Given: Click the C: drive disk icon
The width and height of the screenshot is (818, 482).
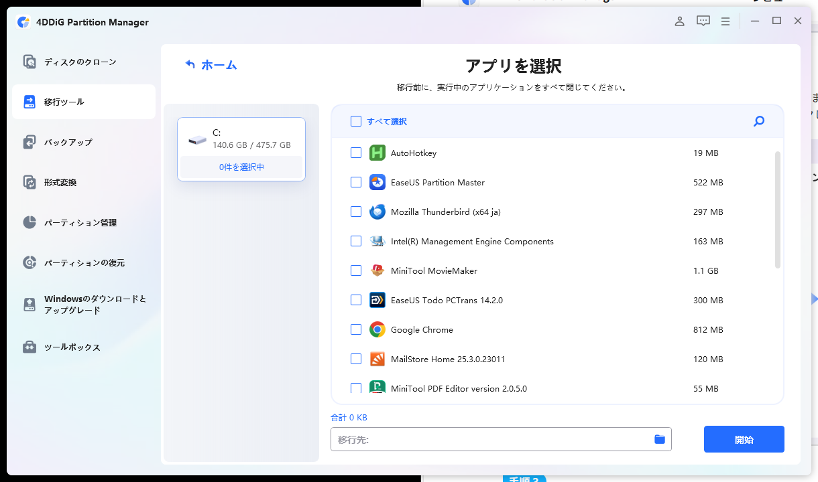Looking at the screenshot, I should pos(198,139).
